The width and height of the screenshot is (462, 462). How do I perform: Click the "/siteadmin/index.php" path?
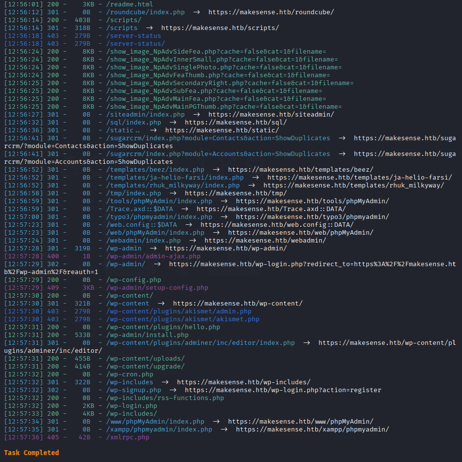(x=145, y=115)
